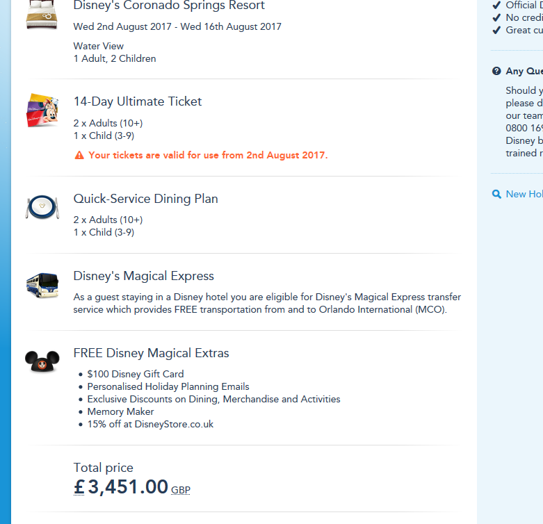Click the New Holiday search magnifier icon
This screenshot has width=543, height=524.
[496, 195]
